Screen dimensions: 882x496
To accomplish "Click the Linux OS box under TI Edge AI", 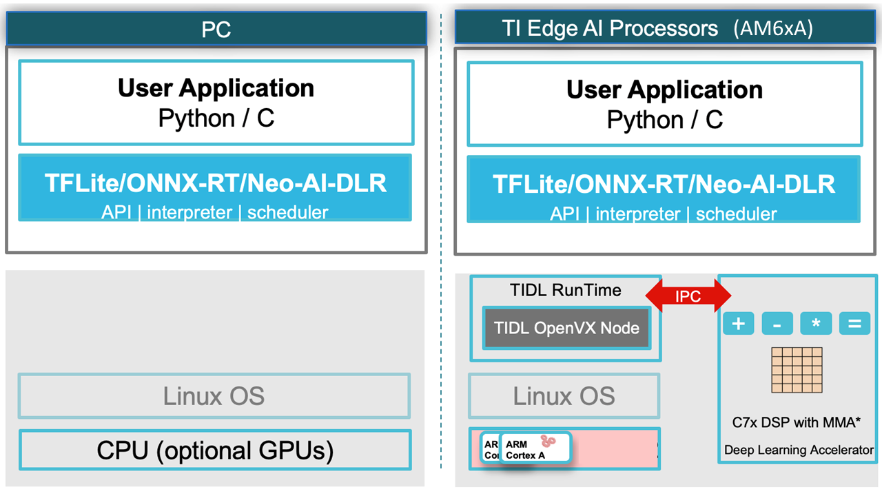I will point(564,396).
